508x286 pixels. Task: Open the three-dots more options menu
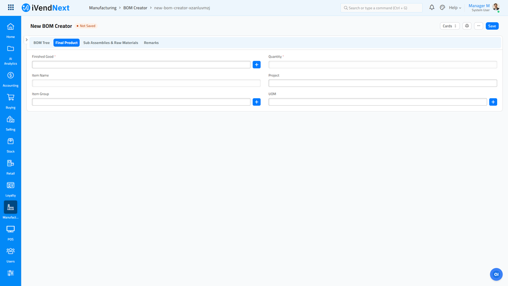coord(479,26)
